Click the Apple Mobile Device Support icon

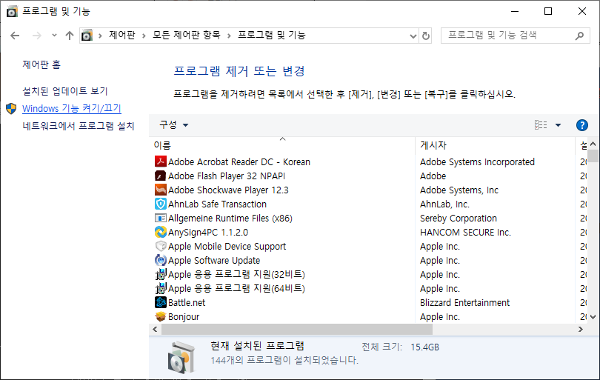click(160, 246)
